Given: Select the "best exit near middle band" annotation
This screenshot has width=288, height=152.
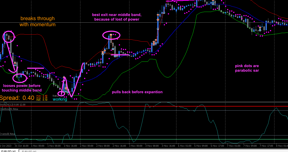Looking at the screenshot, I should (x=117, y=17).
